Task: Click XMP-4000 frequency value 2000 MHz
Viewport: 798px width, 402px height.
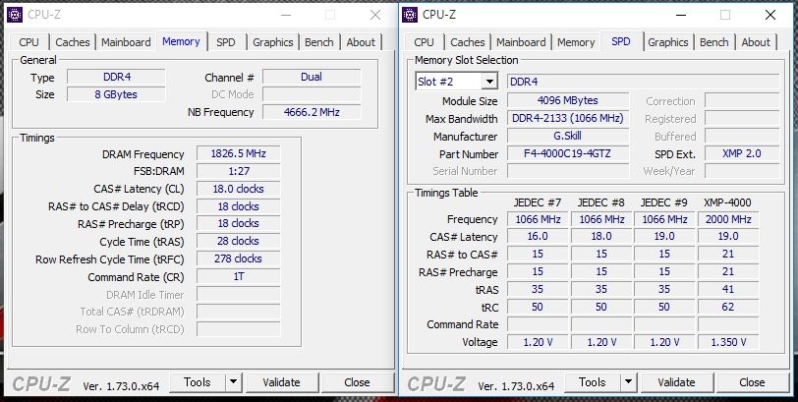Action: click(x=728, y=219)
